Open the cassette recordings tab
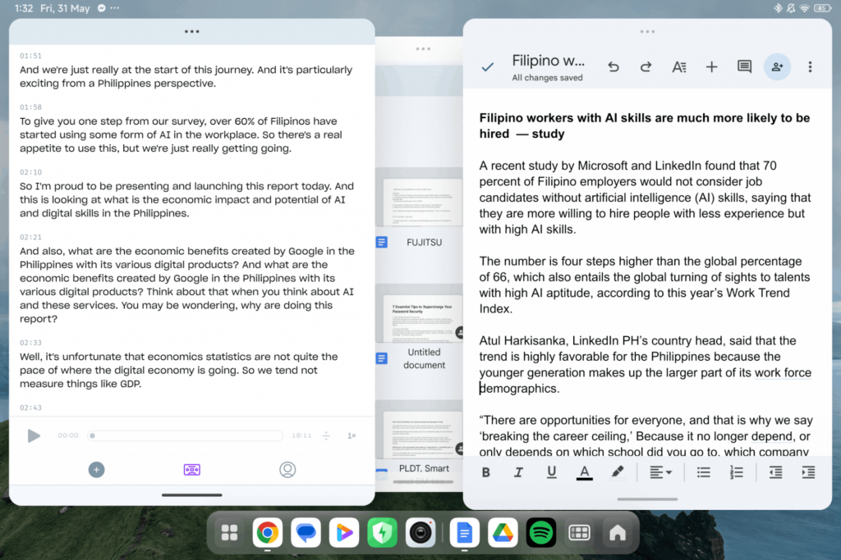Screen dimensions: 841x560 coord(191,470)
